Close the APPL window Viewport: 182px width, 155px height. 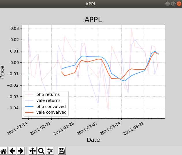(179, 4)
